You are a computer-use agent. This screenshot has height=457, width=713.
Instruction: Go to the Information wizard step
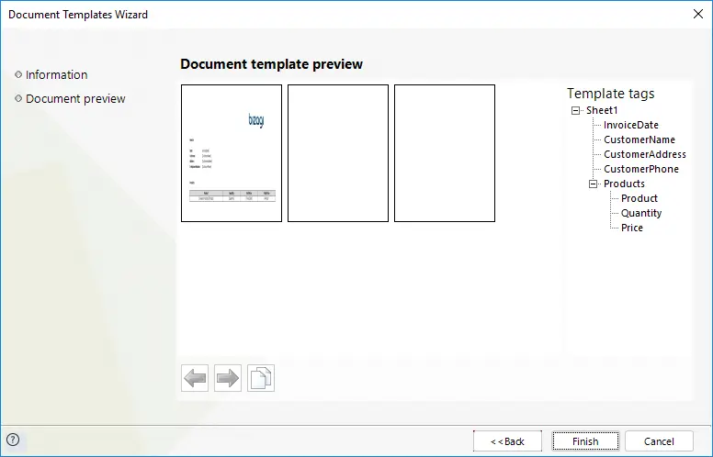point(56,75)
